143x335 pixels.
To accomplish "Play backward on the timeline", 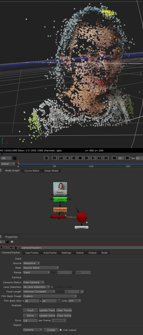I will [67, 158].
